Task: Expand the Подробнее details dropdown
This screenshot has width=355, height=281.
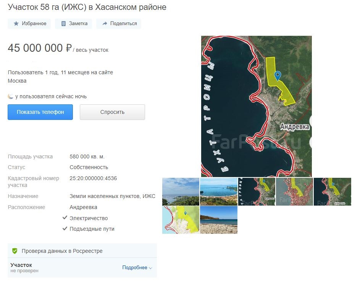Action: coord(137,268)
